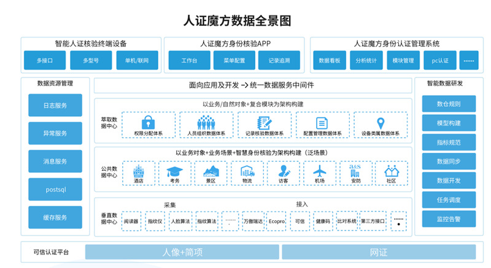Click the 人脸算法 box

click(x=180, y=221)
